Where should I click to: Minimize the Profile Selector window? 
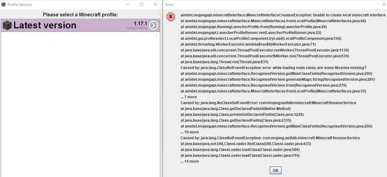pyautogui.click(x=127, y=4)
